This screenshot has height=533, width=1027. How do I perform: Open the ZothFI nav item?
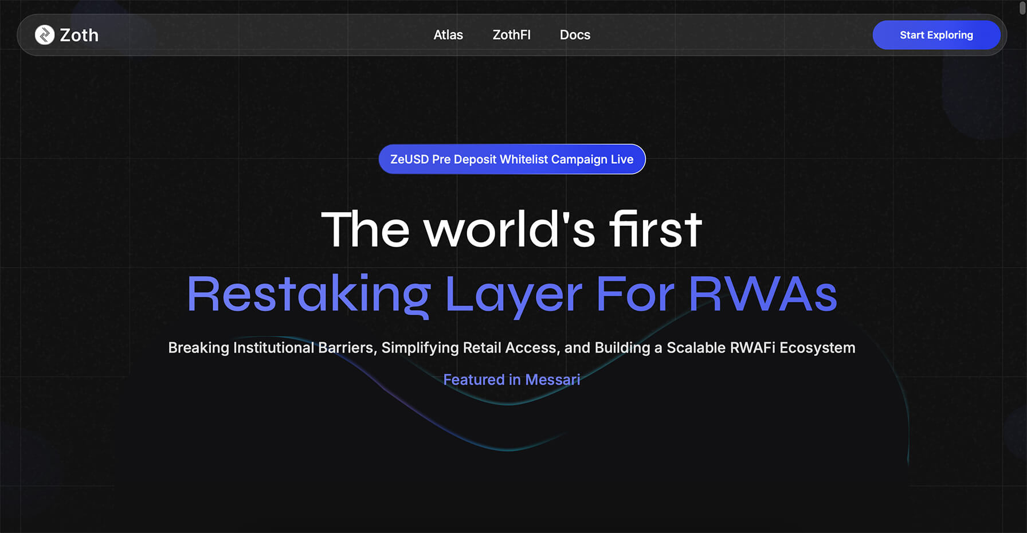pyautogui.click(x=512, y=35)
